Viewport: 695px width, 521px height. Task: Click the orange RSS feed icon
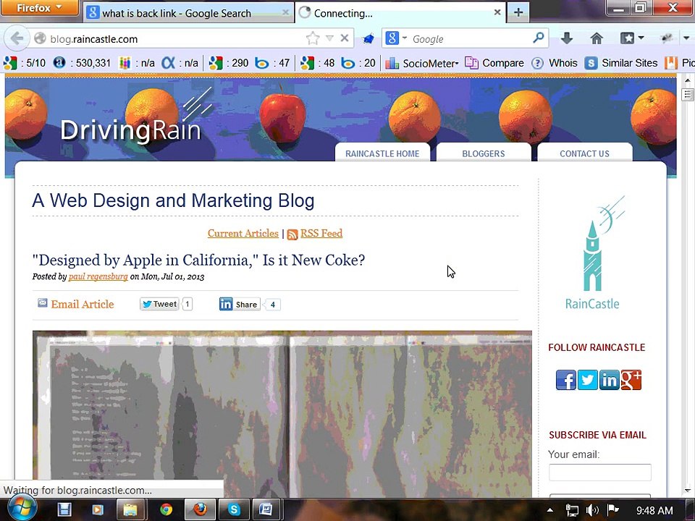pos(292,234)
